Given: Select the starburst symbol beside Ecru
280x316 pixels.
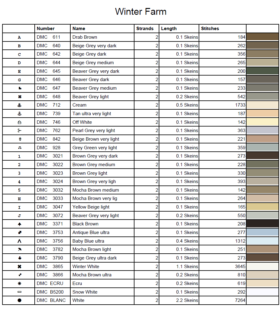Looking at the screenshot, I should click(x=19, y=283).
